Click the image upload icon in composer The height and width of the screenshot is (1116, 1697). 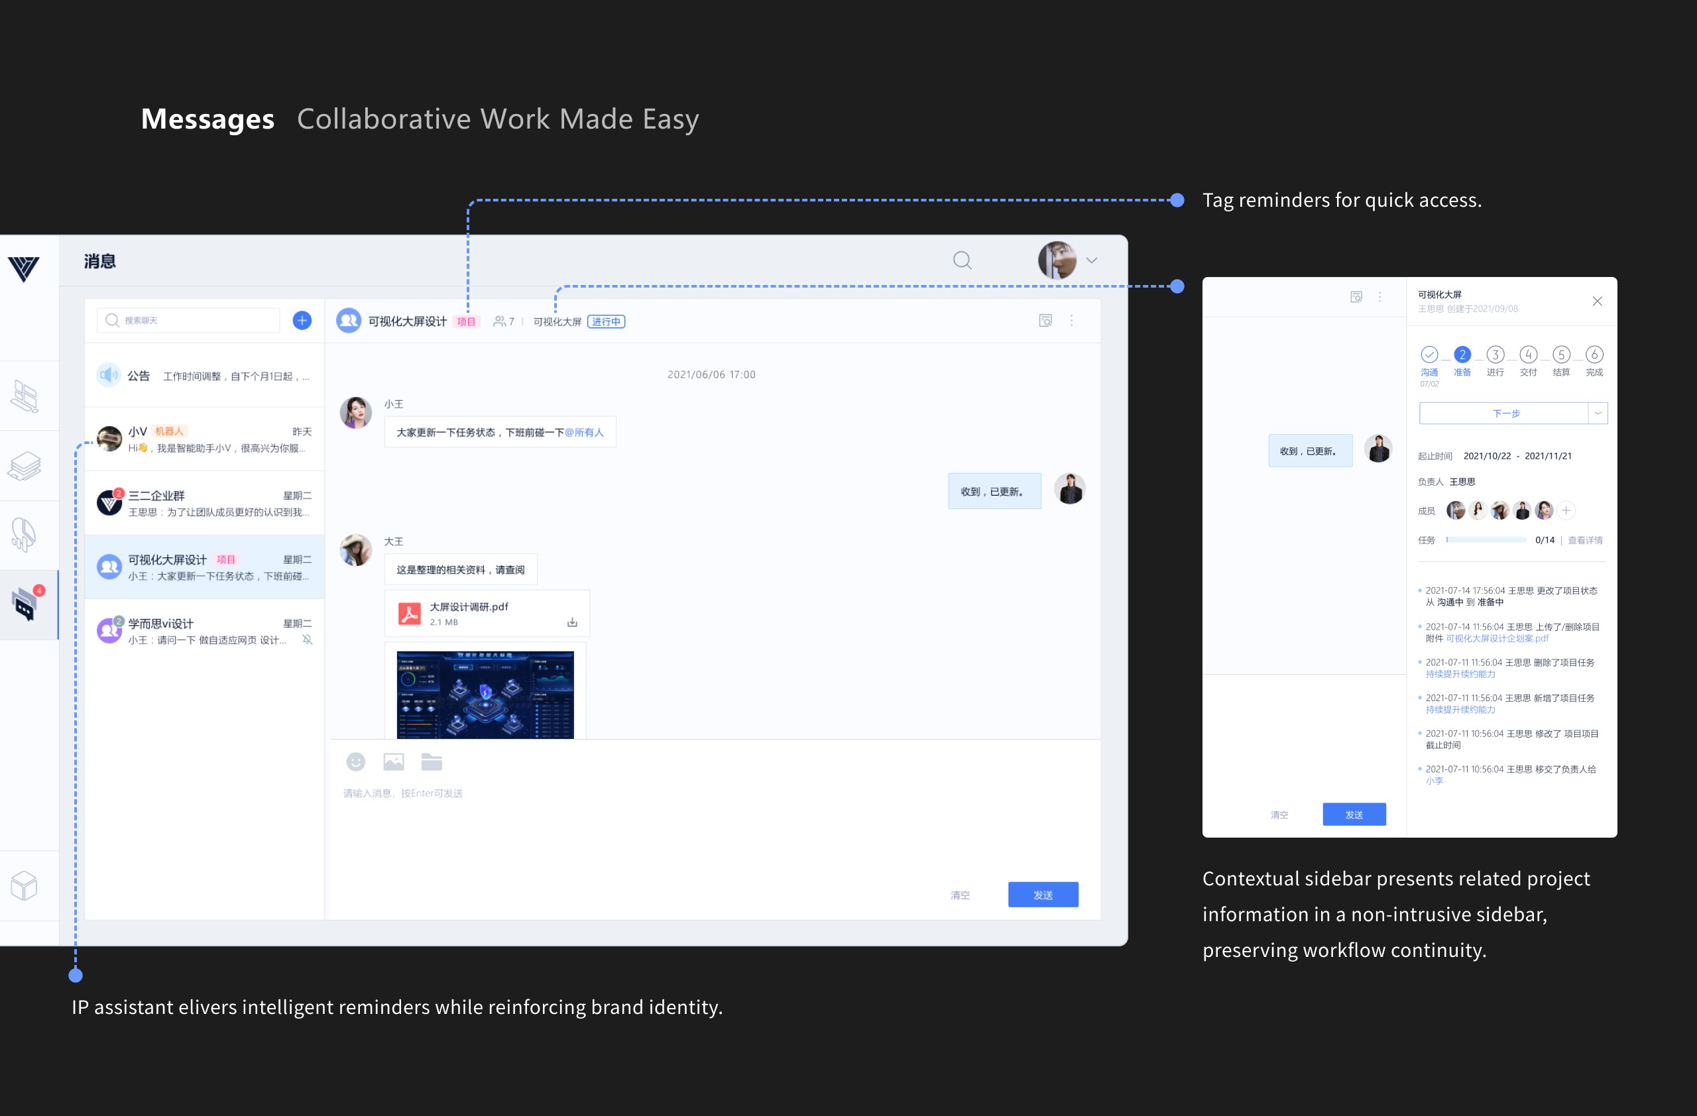click(394, 762)
